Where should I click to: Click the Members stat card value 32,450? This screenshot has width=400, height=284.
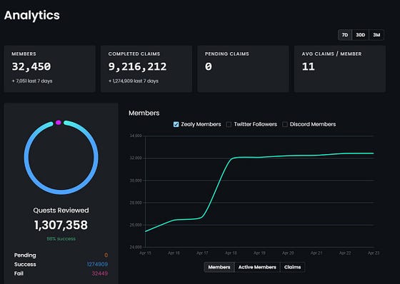(x=31, y=66)
